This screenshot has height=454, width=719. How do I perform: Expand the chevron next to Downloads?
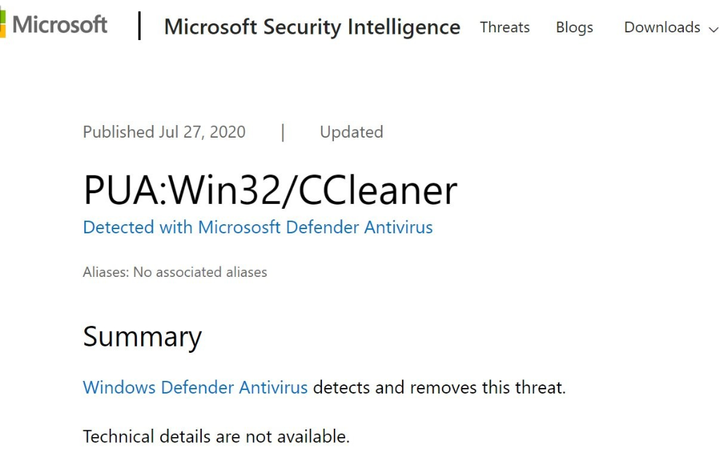[713, 30]
